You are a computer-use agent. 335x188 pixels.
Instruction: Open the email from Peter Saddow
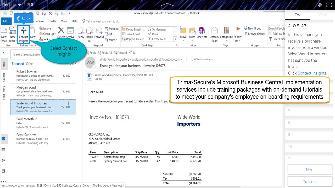43,139
